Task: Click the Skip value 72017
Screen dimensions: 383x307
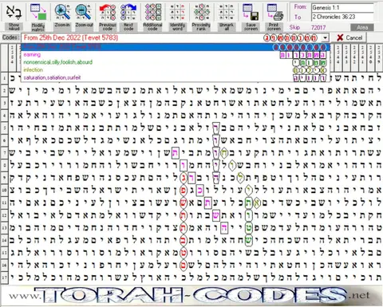Action: click(x=318, y=27)
